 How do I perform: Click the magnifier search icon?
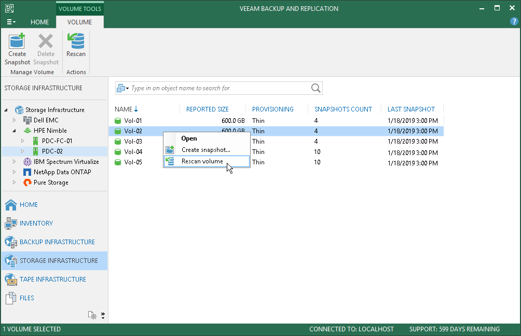[316, 88]
